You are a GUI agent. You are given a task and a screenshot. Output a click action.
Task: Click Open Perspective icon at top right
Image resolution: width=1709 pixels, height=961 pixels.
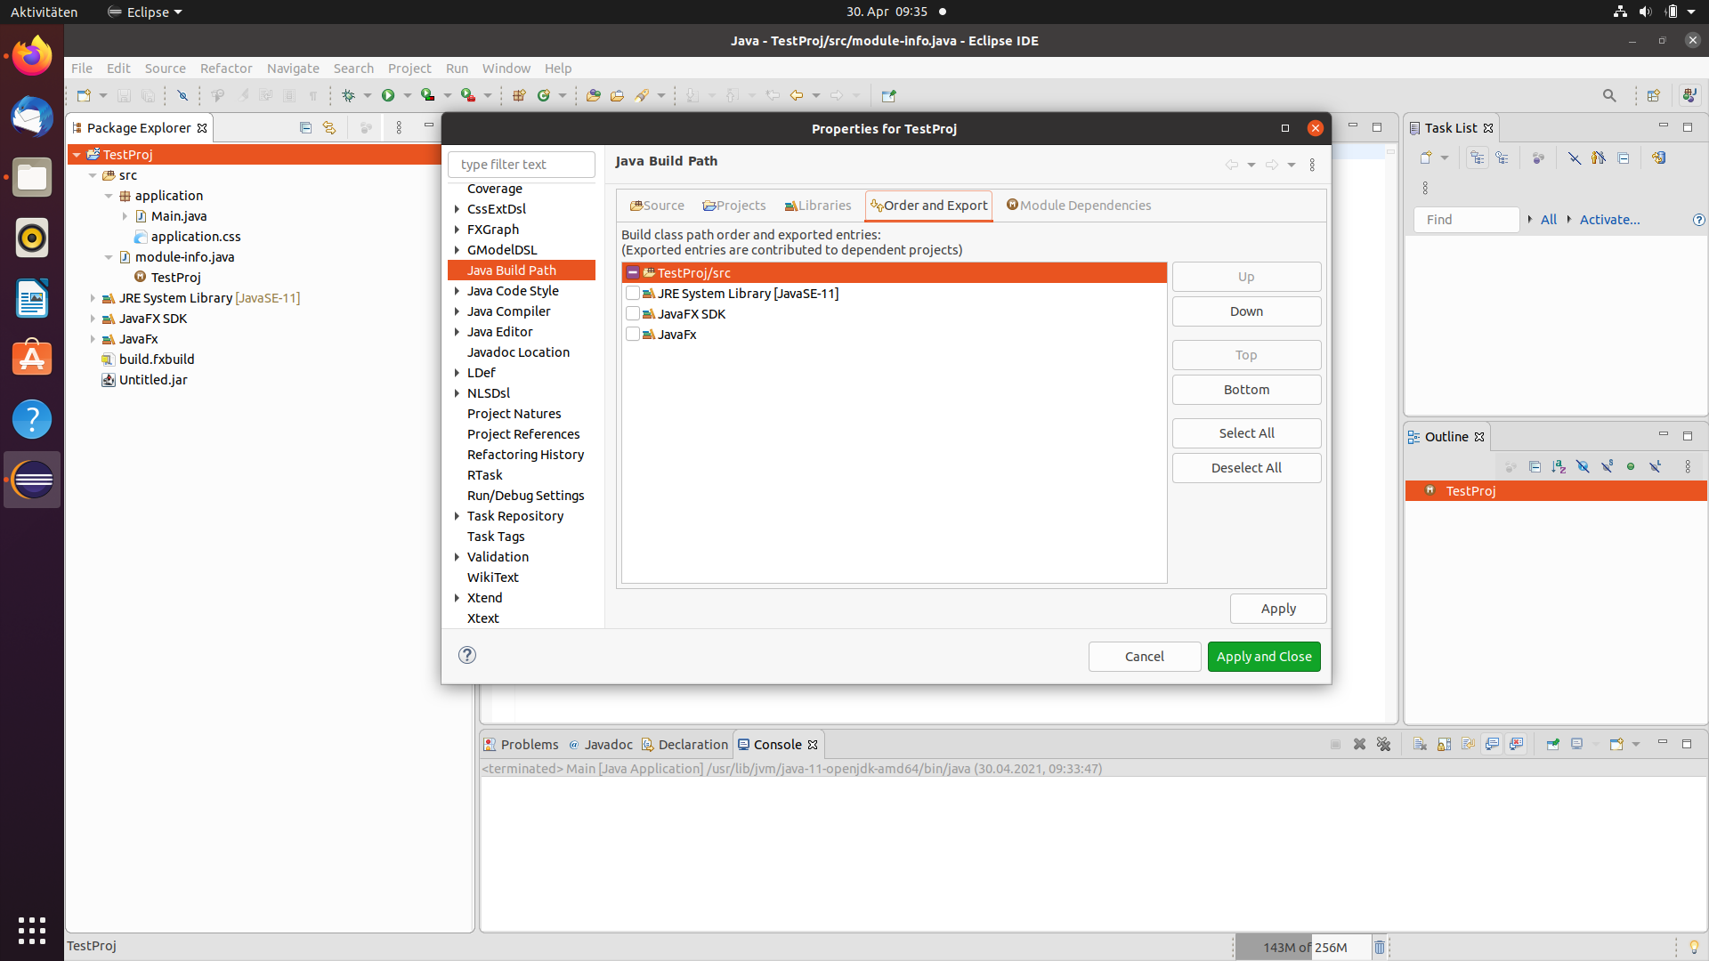[x=1654, y=95]
